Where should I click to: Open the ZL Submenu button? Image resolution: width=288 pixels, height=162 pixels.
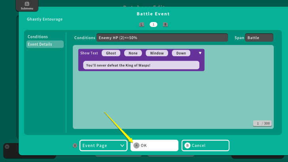tap(27, 6)
